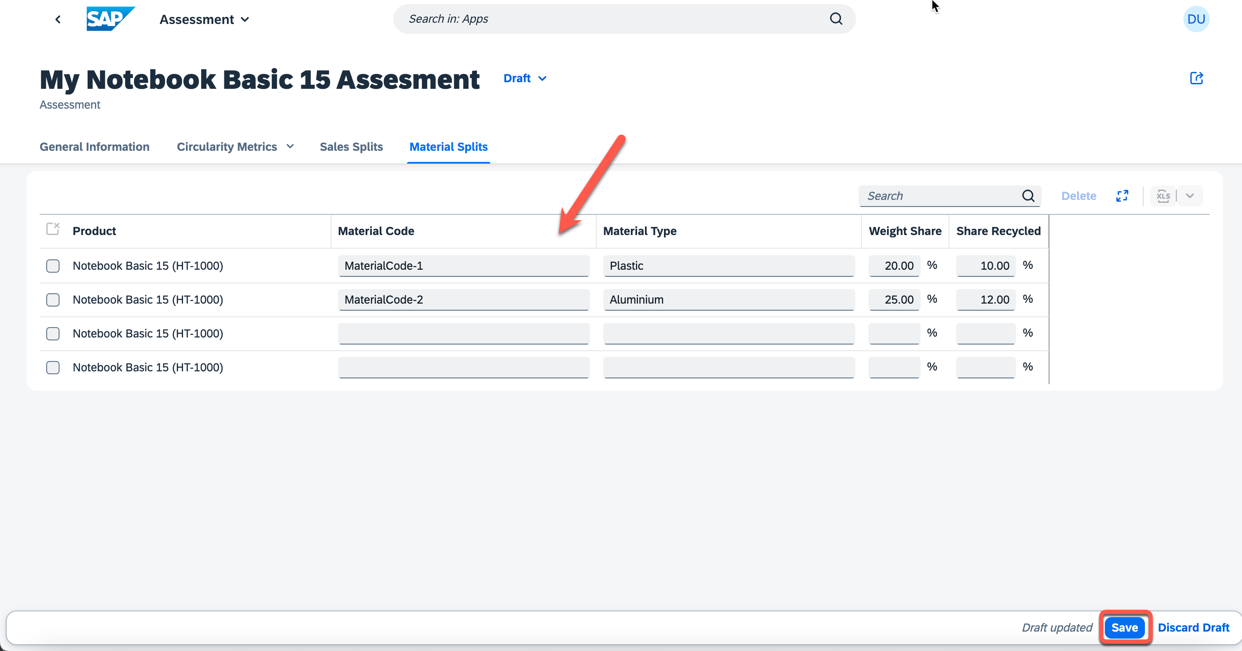
Task: Click empty Material Code field in fourth row
Action: 463,367
